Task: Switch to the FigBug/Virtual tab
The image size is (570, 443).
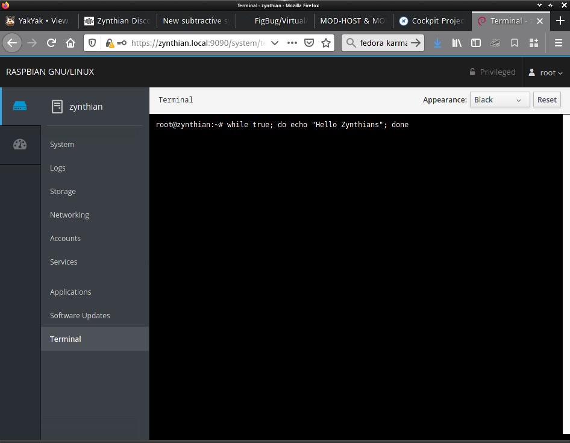Action: pyautogui.click(x=275, y=20)
